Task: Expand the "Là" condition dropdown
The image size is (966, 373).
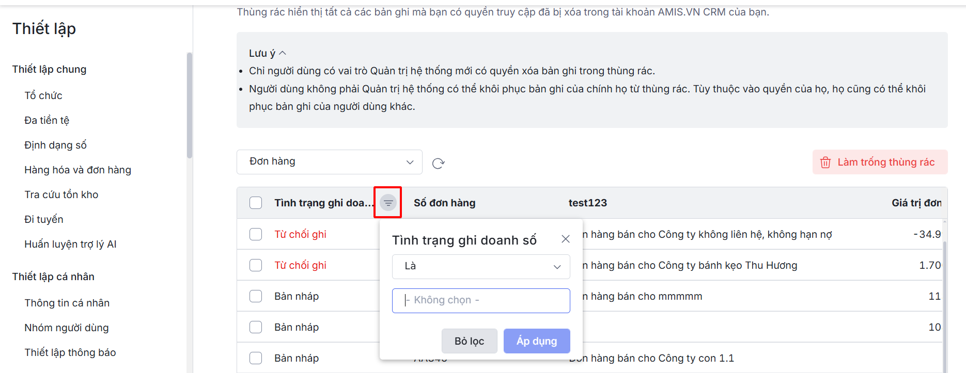Action: pyautogui.click(x=481, y=267)
